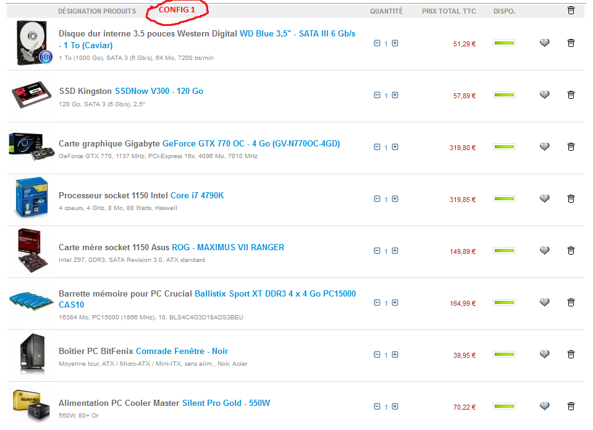Favorite the Core i7 4790K processor
Screen dimensions: 593x430
(x=544, y=198)
